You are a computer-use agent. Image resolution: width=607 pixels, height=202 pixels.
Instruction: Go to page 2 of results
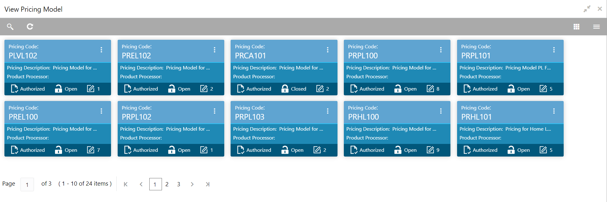(x=167, y=184)
